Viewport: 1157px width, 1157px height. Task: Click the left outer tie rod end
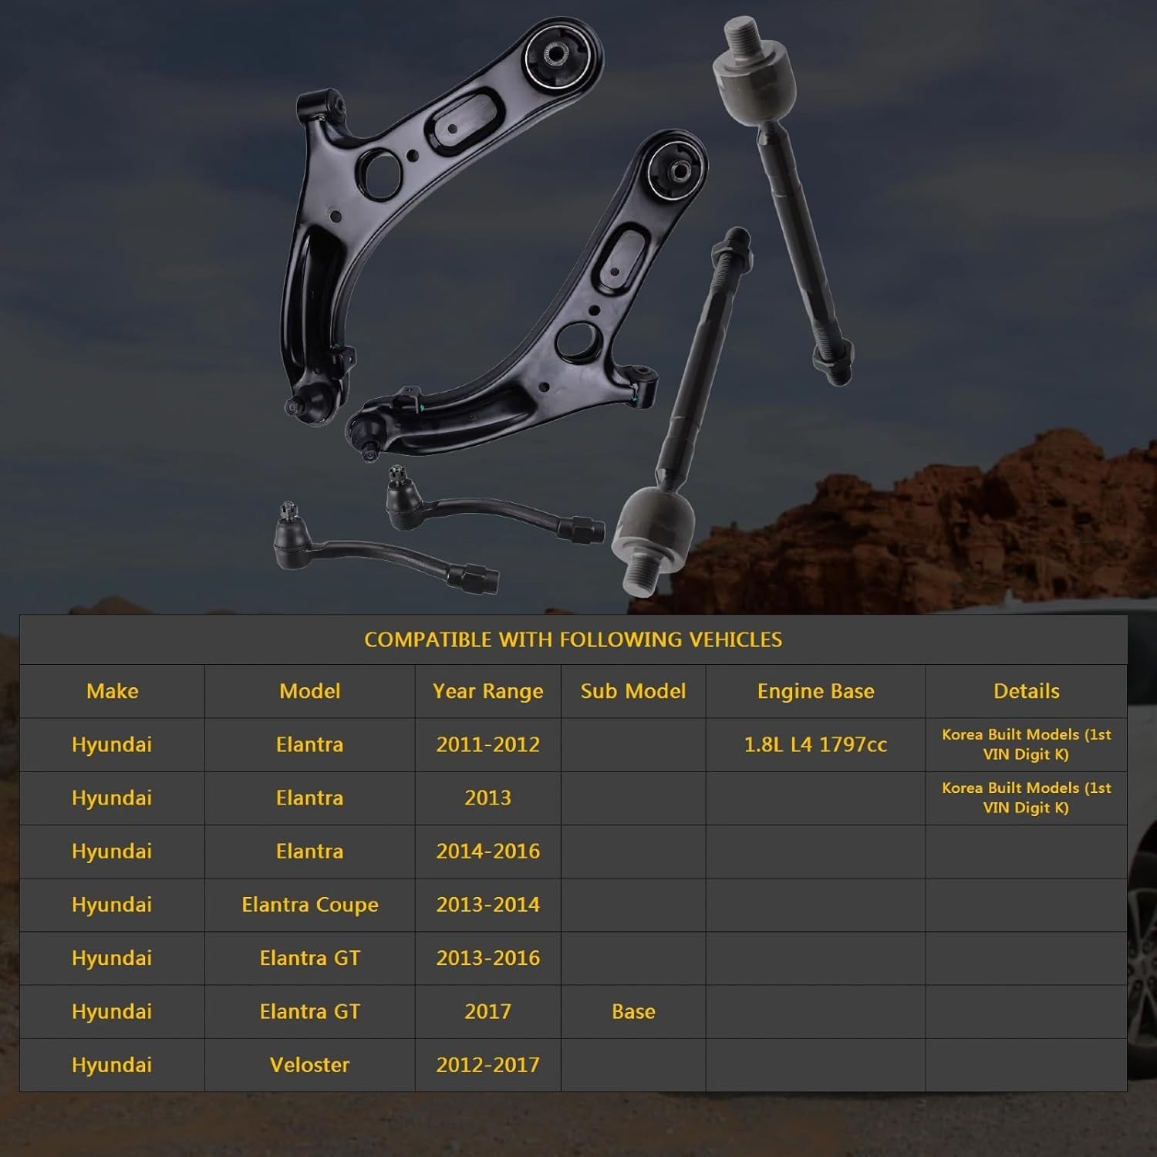tap(386, 549)
